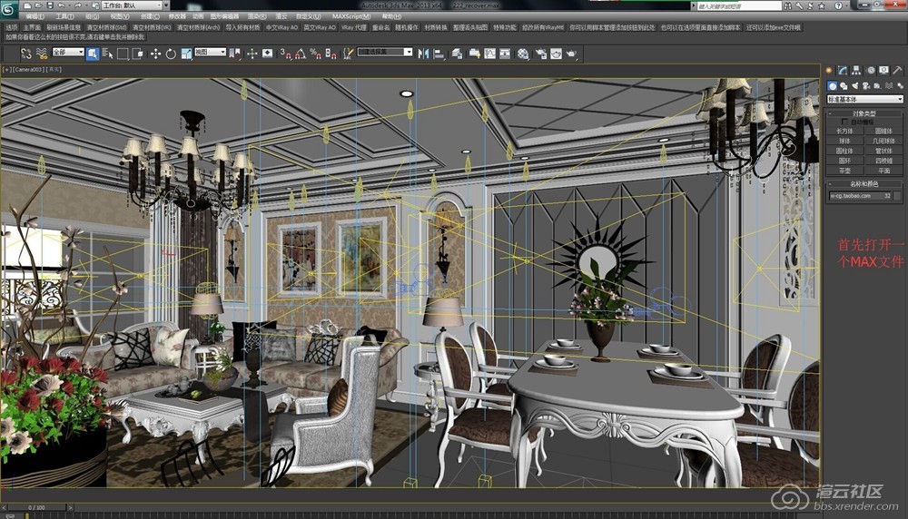
Task: Open the 标准基本体 primitive type dropdown
Action: (864, 100)
